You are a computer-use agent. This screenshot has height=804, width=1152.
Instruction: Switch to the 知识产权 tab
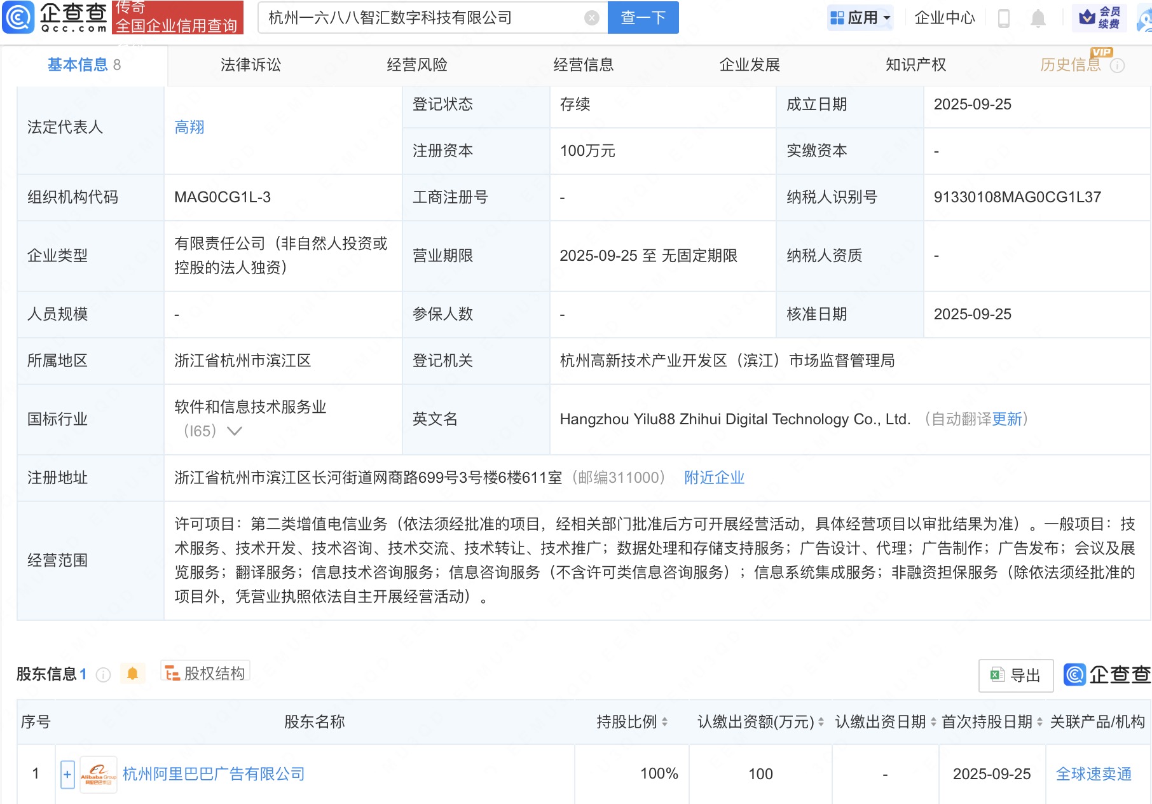915,65
